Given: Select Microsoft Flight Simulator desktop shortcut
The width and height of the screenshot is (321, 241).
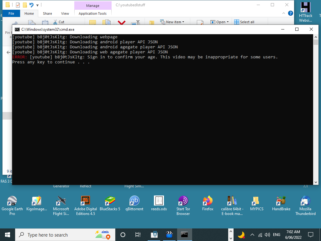Looking at the screenshot, I should tap(61, 205).
